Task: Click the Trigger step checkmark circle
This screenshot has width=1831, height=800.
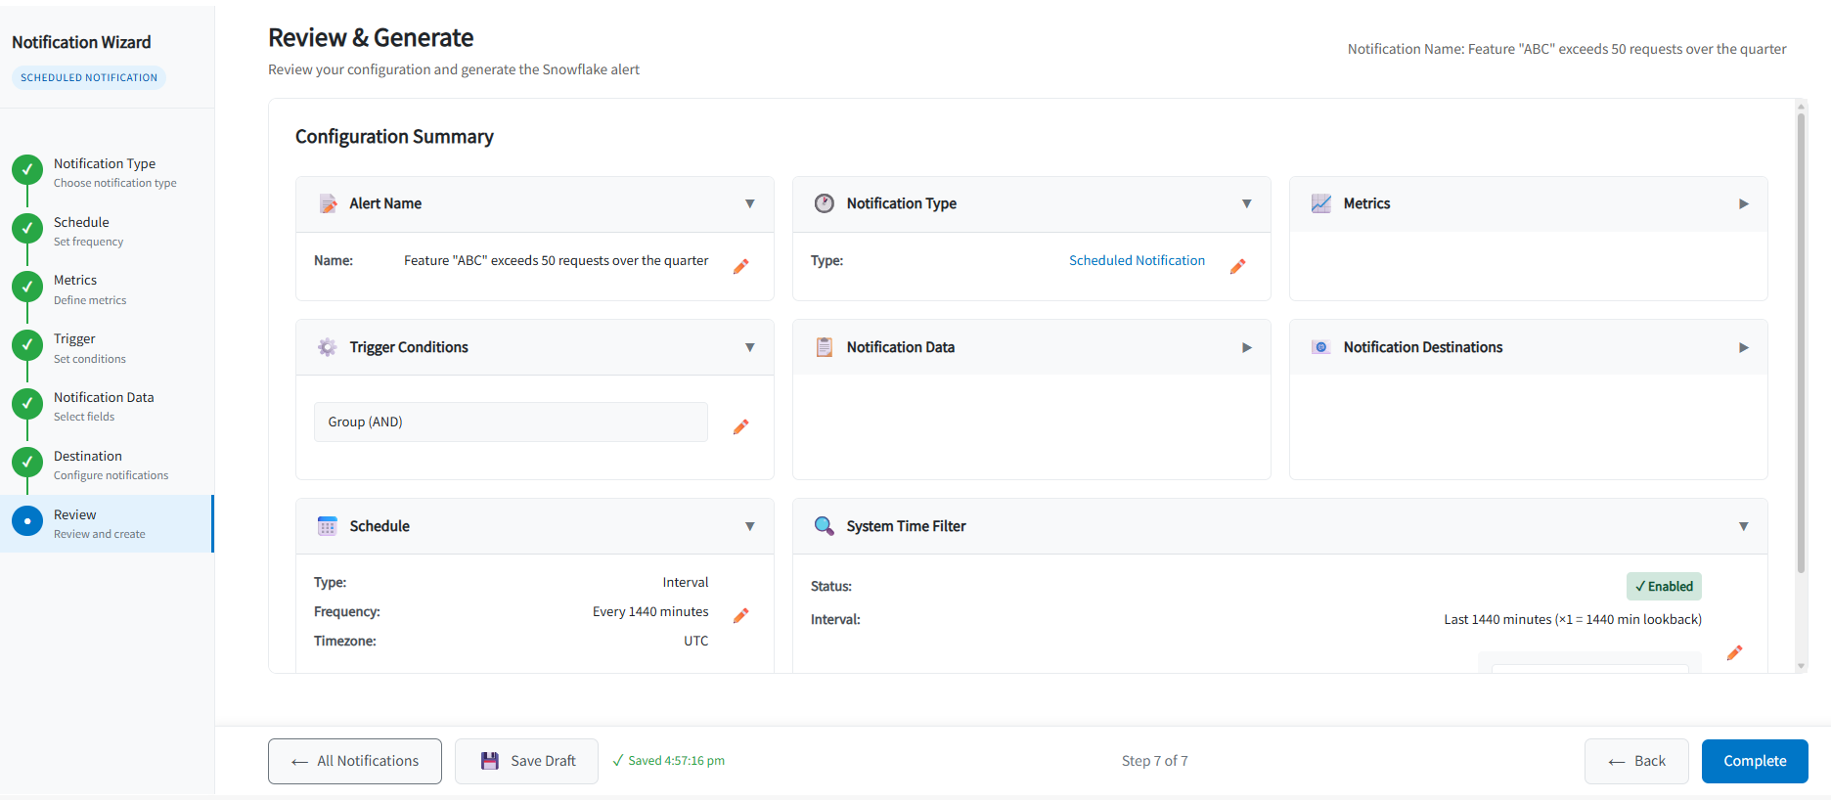Action: click(x=27, y=345)
